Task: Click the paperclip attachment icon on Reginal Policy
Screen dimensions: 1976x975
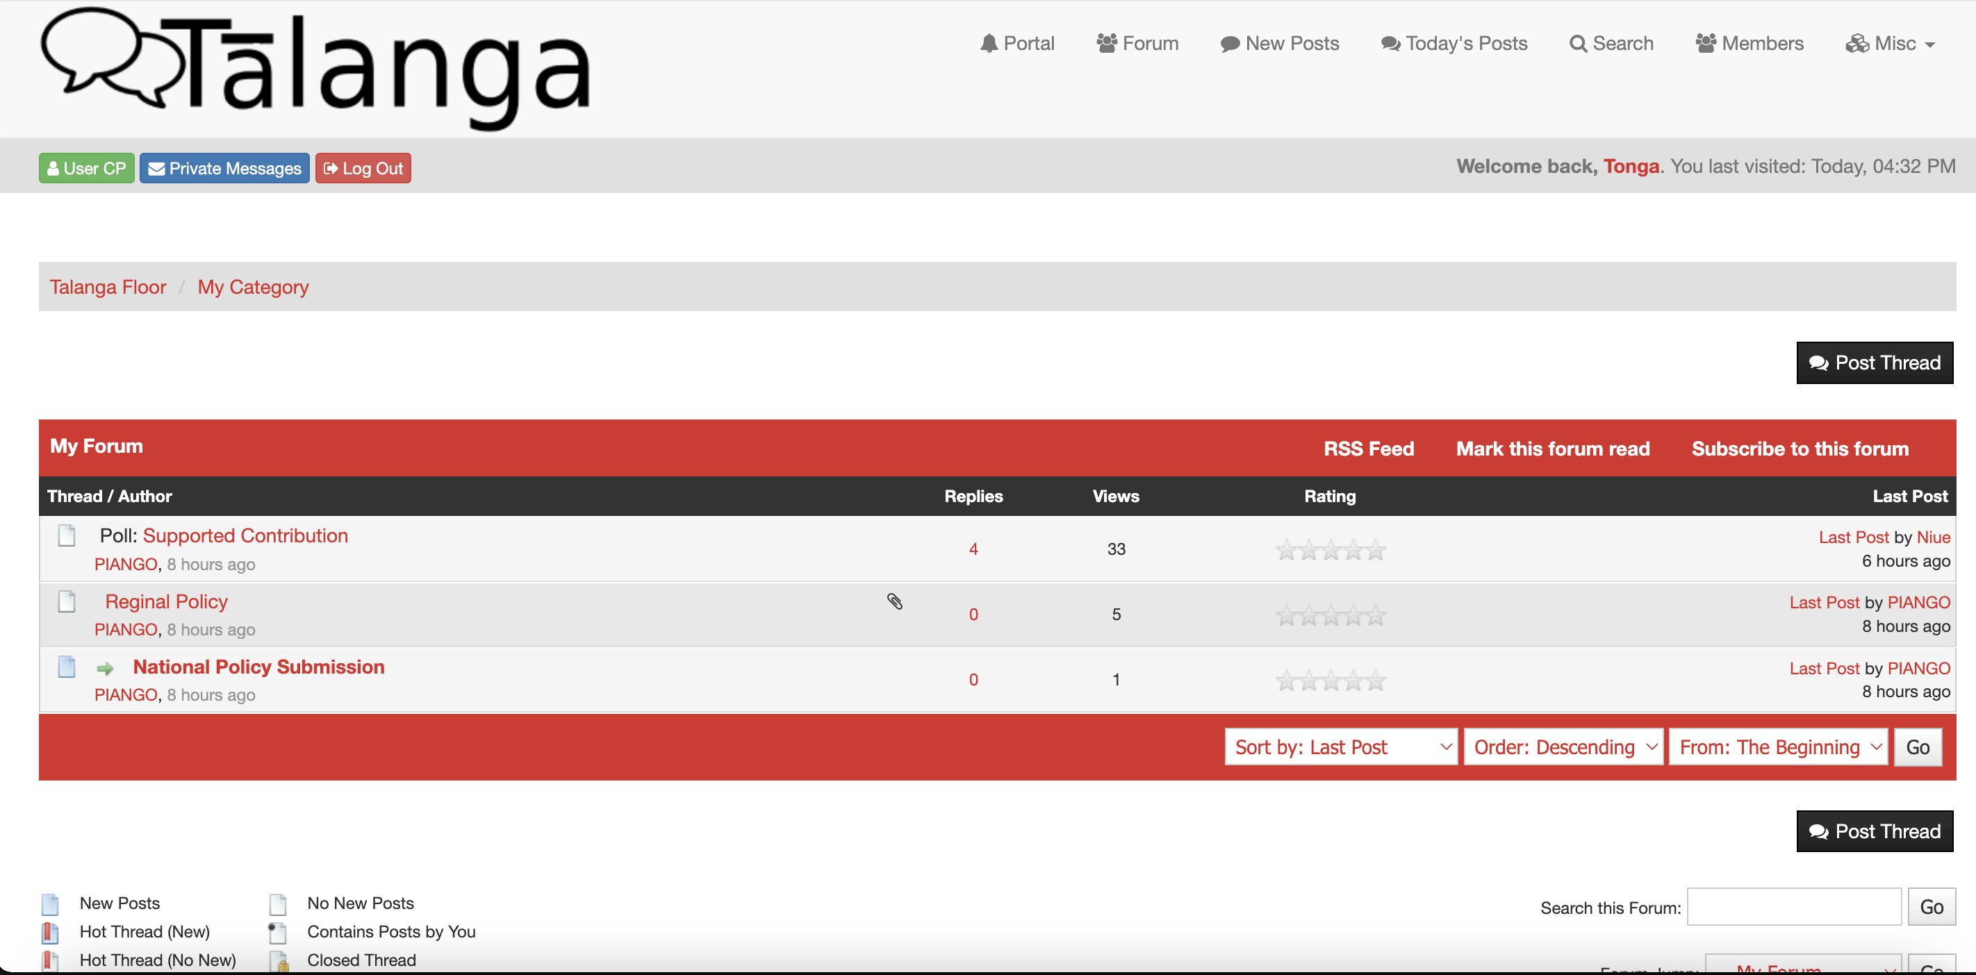Action: point(894,601)
